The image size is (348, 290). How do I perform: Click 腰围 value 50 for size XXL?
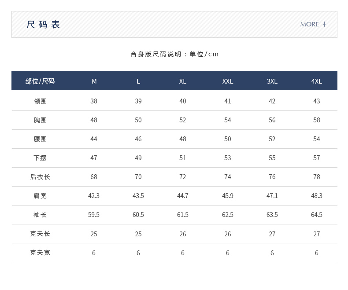[x=228, y=139]
